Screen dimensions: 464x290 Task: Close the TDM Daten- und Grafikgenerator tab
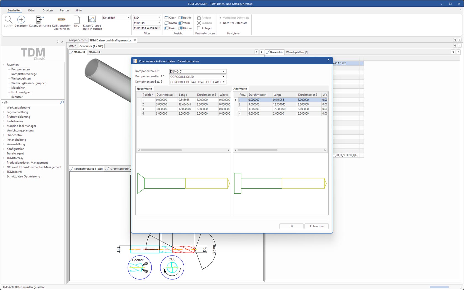[x=135, y=40]
